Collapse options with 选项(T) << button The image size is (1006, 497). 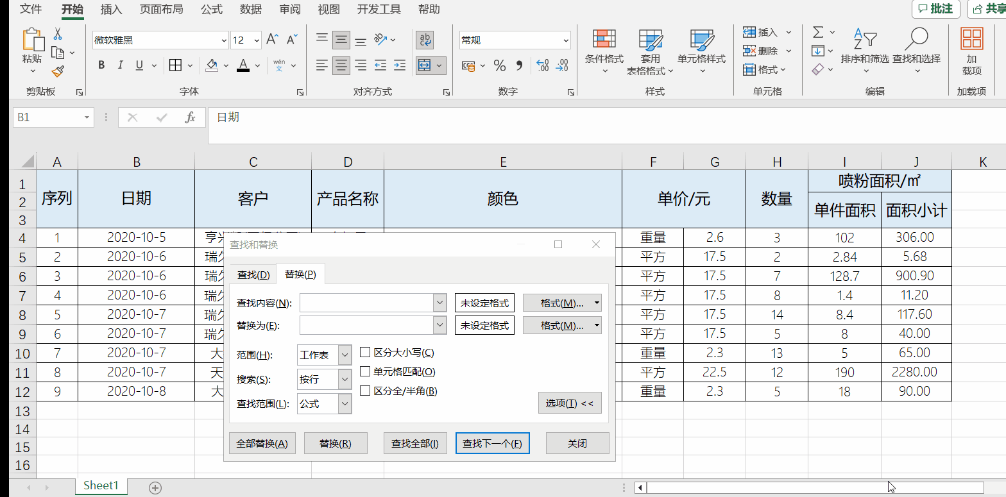click(x=570, y=403)
